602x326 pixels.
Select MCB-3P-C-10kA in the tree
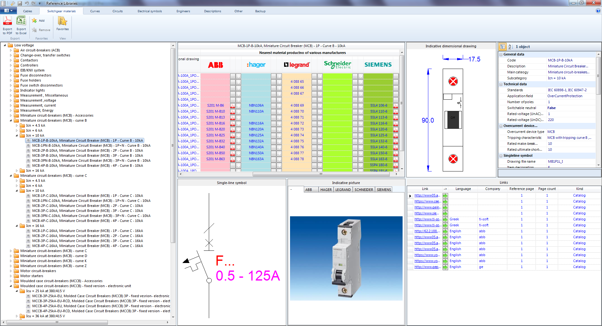[87, 211]
